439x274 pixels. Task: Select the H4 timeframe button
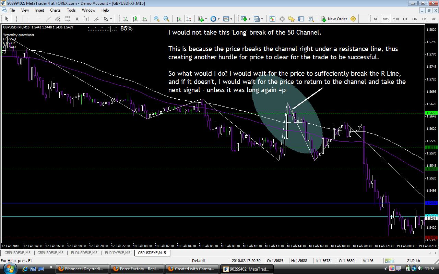(415, 19)
